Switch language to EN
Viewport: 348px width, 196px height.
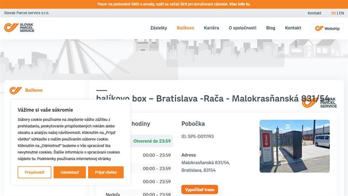coord(341,13)
